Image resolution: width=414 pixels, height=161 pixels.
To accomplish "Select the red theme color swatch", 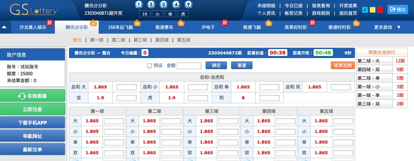I will pos(380,10).
